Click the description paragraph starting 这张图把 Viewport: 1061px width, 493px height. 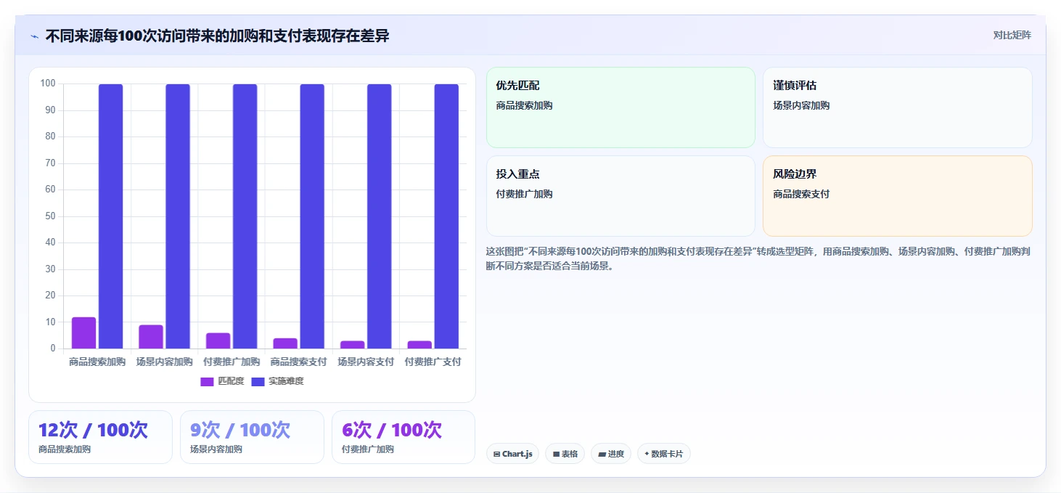tap(758, 258)
